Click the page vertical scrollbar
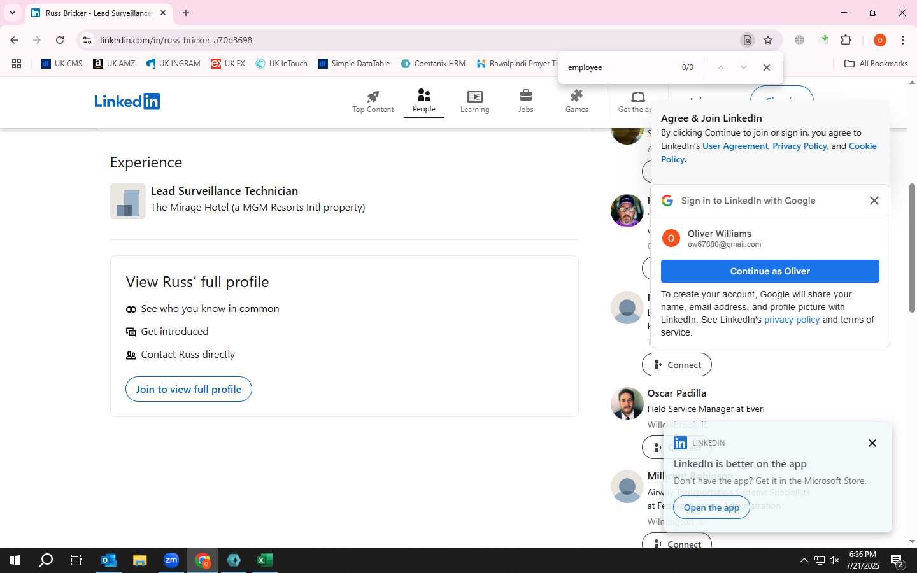The width and height of the screenshot is (917, 573). coord(912,248)
